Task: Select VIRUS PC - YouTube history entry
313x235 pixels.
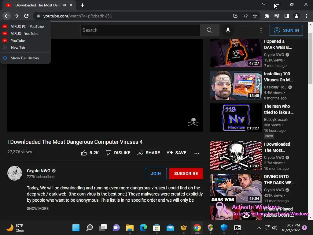Action: tap(25, 26)
